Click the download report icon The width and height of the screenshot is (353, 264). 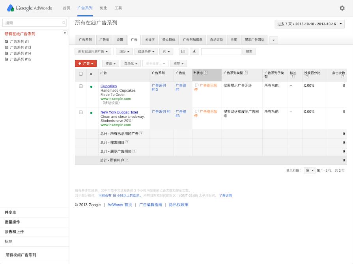tap(194, 51)
